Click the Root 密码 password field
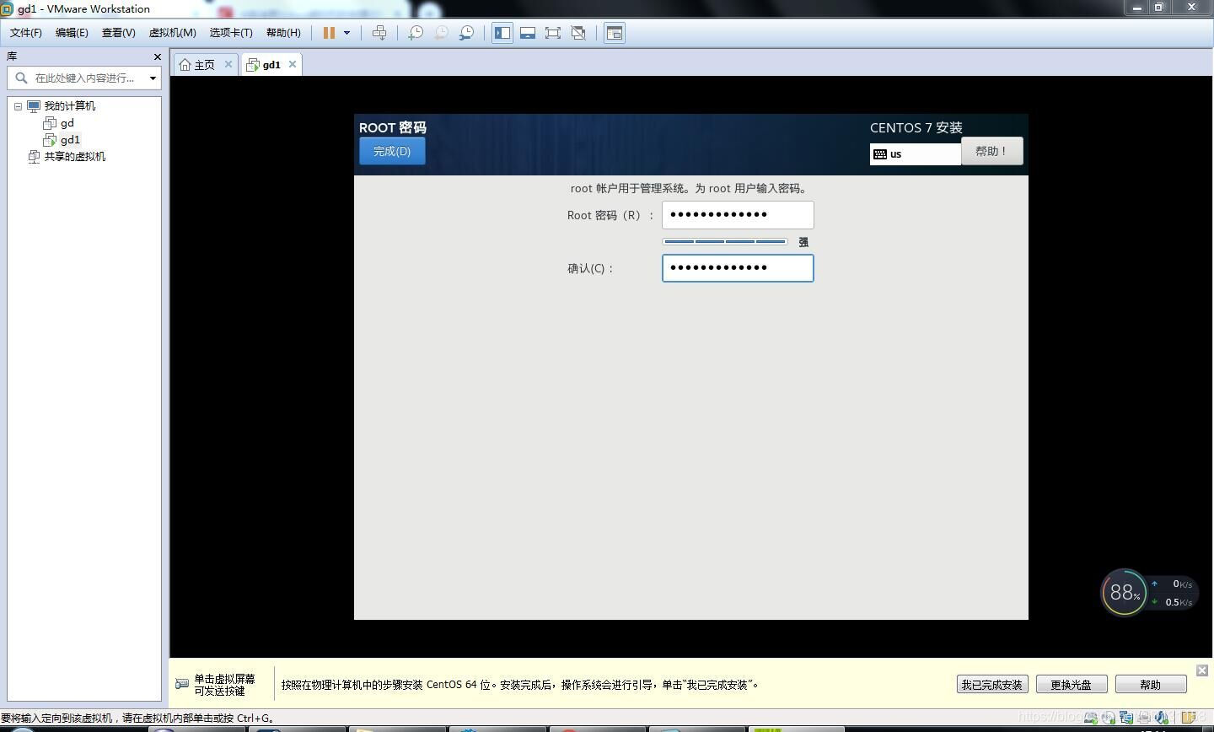The image size is (1214, 732). click(738, 215)
